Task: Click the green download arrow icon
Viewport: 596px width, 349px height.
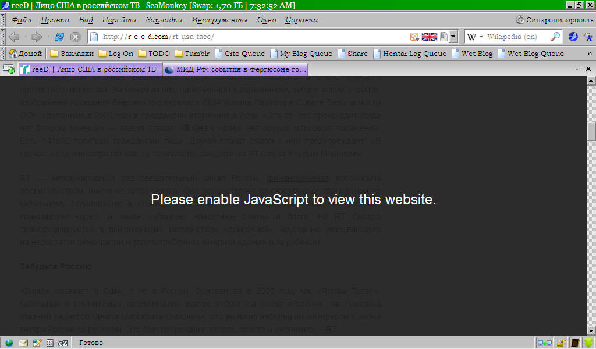Action: click(589, 343)
